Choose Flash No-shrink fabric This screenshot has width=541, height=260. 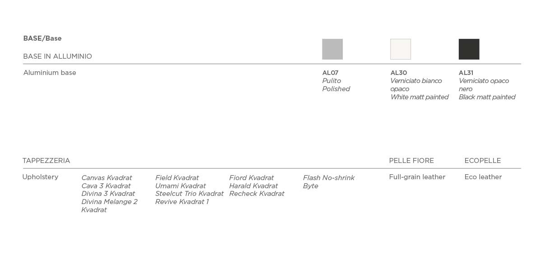[329, 178]
